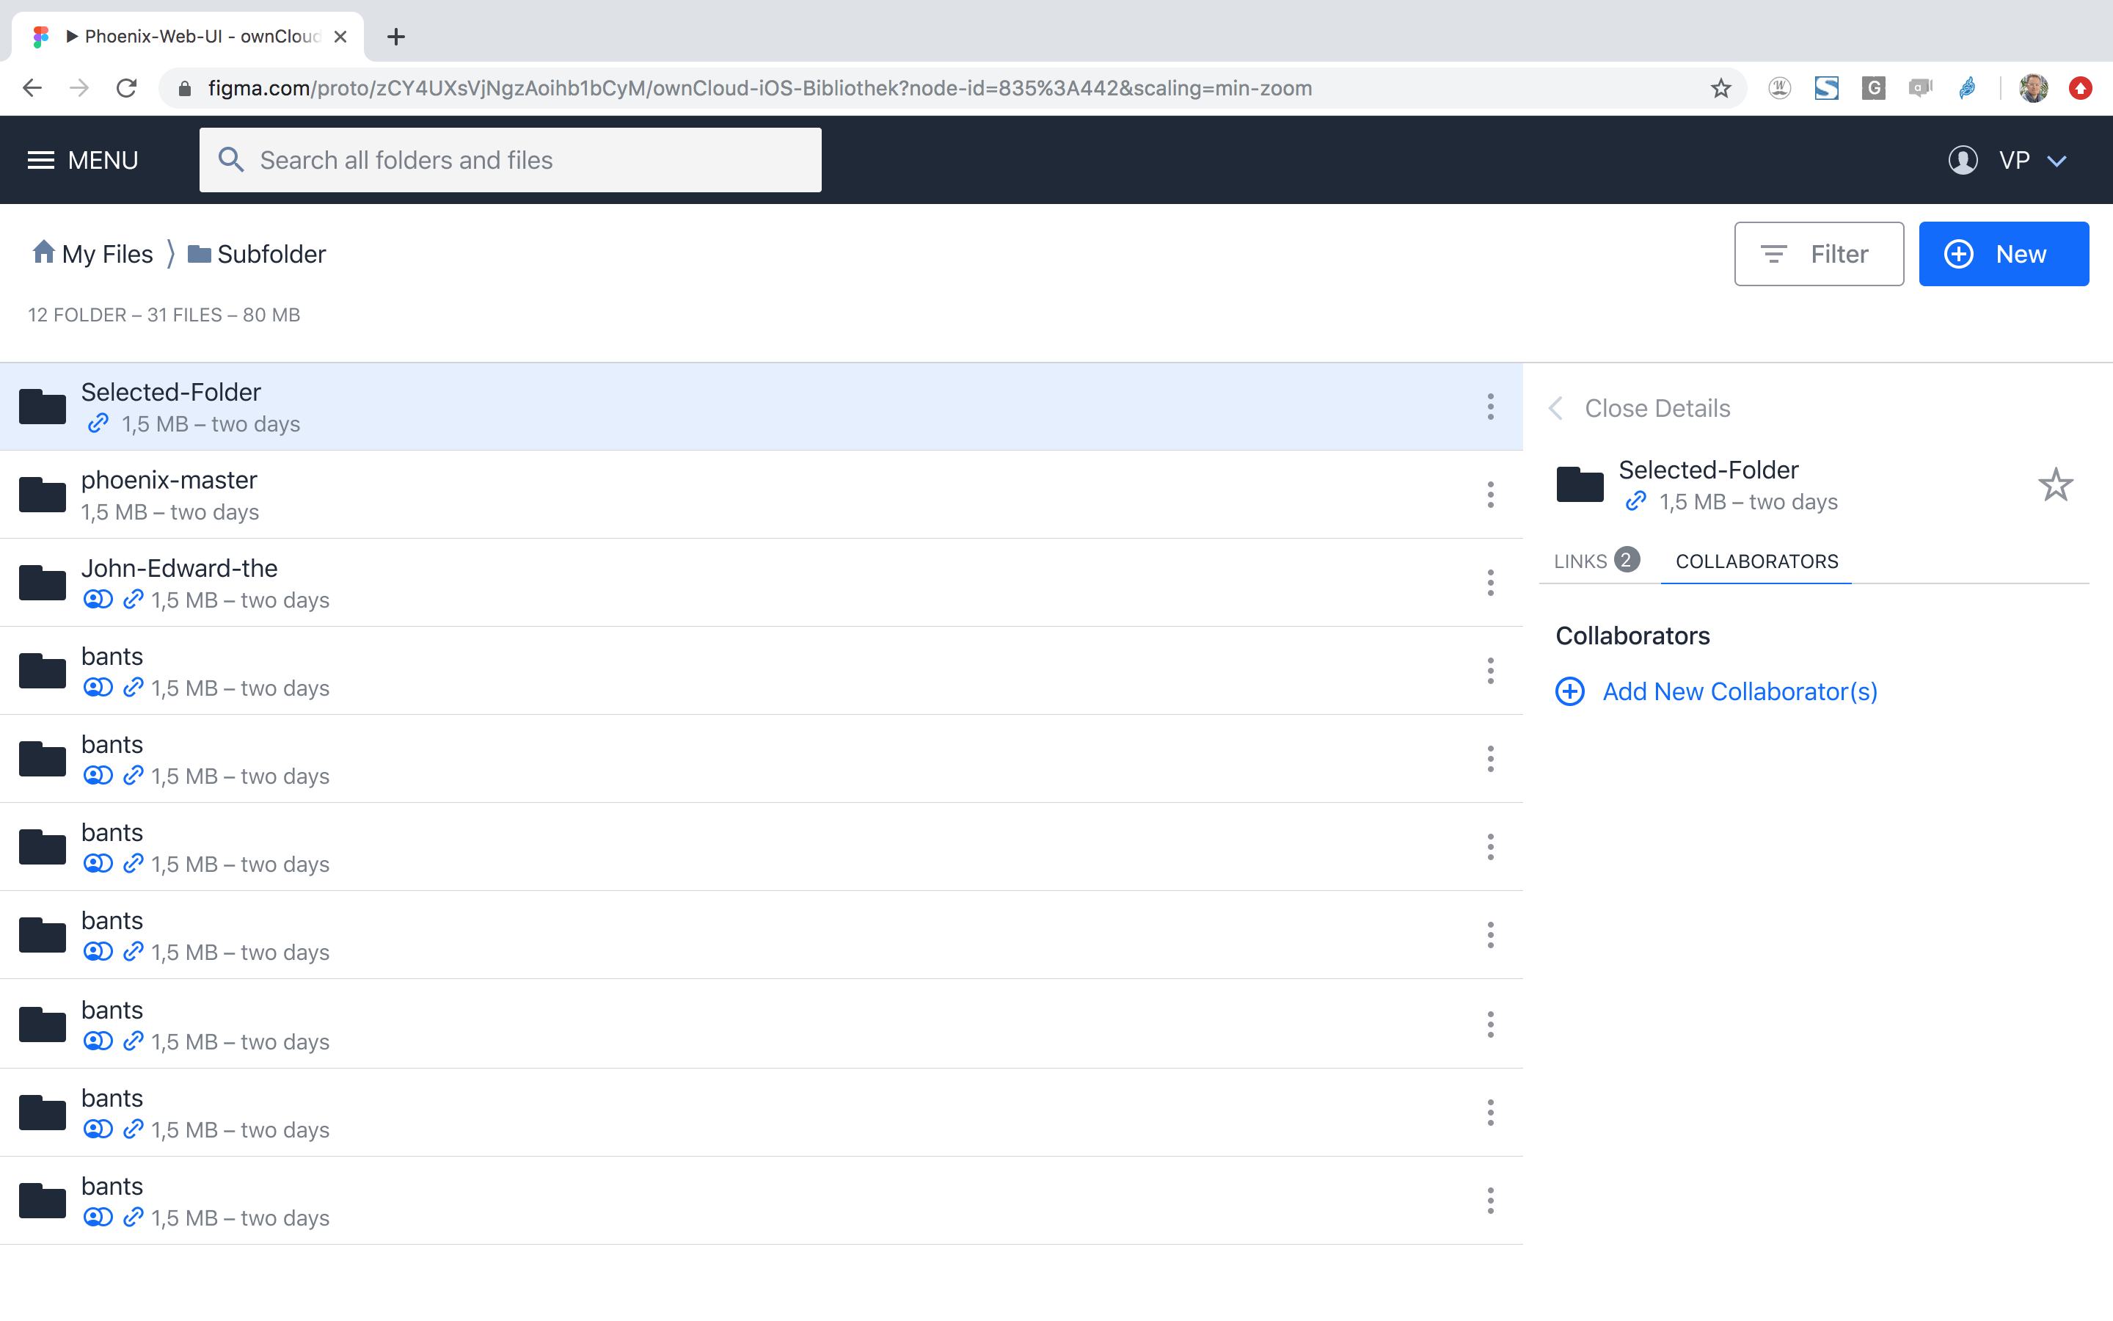Click the figma.com address bar URL
Image resolution: width=2113 pixels, height=1321 pixels.
coord(759,88)
